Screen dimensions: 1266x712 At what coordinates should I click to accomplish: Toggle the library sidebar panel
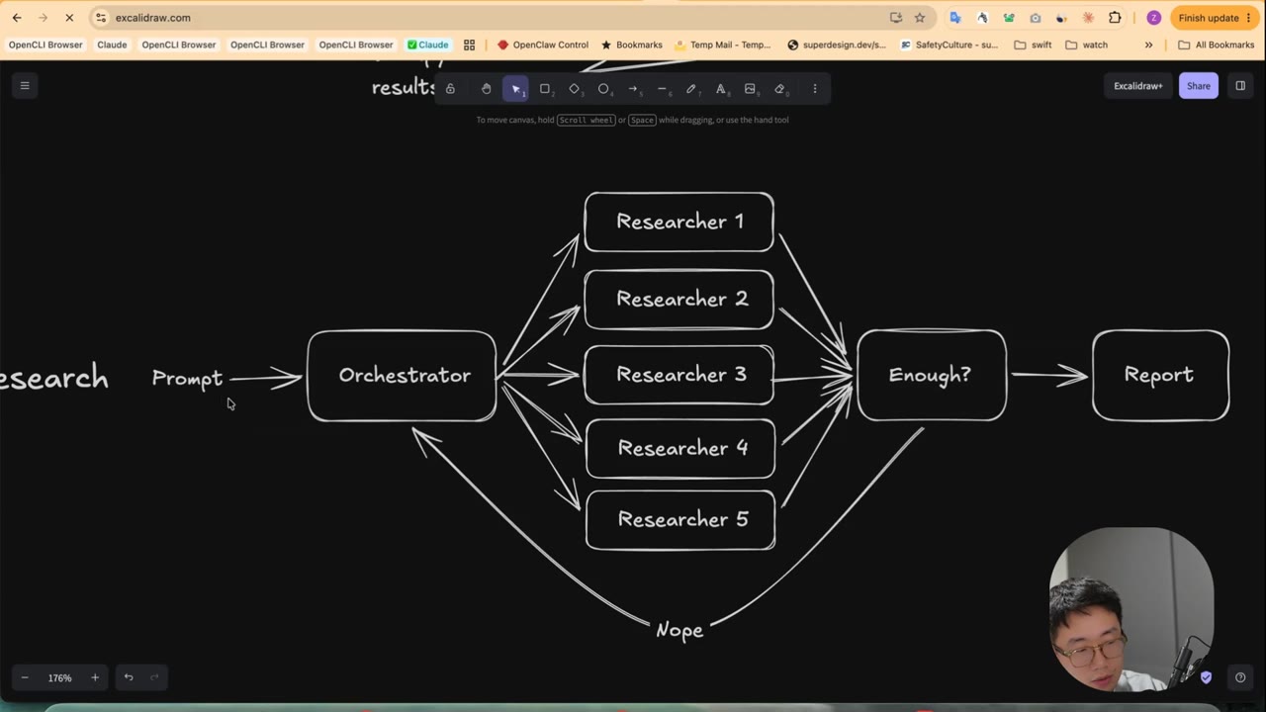[1240, 86]
